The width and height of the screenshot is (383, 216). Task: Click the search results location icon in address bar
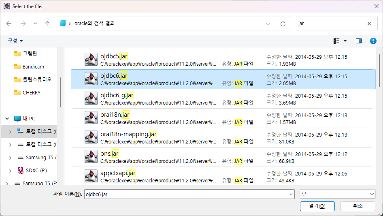pyautogui.click(x=63, y=23)
